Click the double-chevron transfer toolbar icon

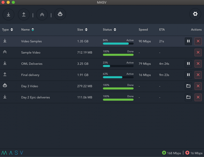(x=42, y=14)
